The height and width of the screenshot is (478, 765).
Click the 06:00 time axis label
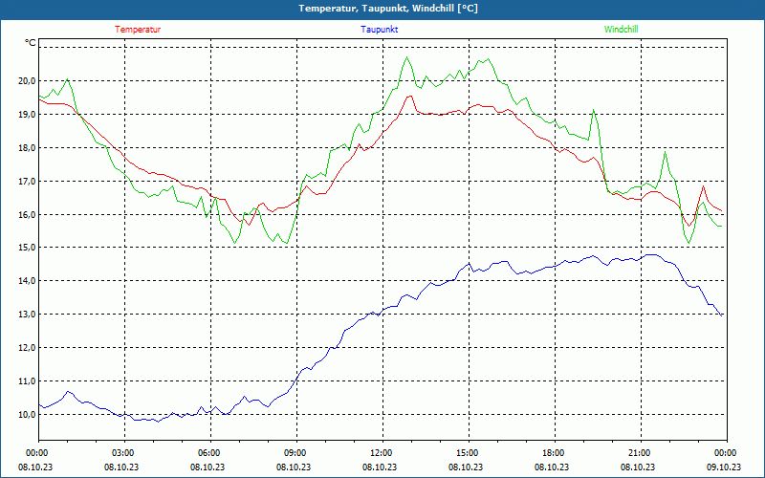(x=210, y=452)
